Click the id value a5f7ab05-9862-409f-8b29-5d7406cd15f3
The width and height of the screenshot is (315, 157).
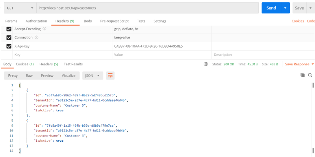(x=81, y=95)
